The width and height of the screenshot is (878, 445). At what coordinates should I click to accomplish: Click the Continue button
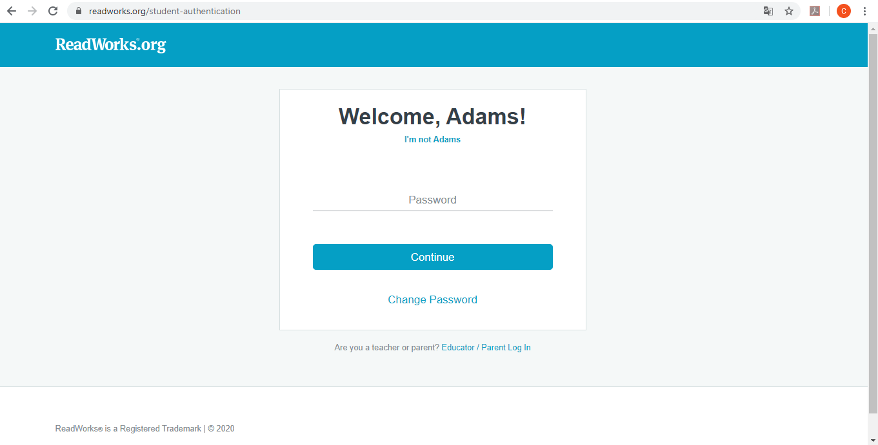(432, 257)
